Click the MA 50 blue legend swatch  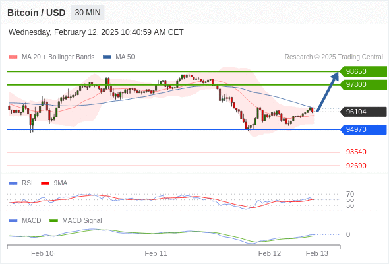(107, 57)
